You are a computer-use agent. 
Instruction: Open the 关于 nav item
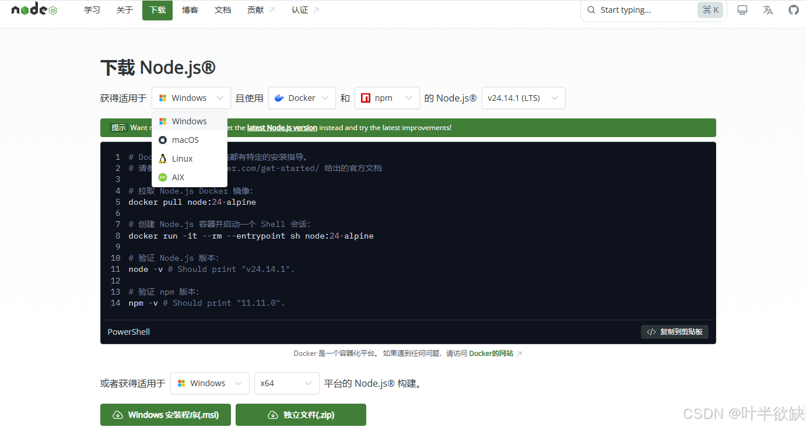click(x=125, y=10)
